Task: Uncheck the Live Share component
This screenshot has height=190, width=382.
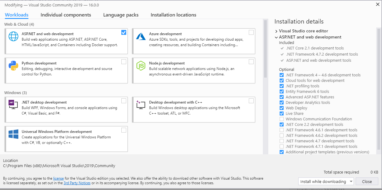Action: (281, 114)
